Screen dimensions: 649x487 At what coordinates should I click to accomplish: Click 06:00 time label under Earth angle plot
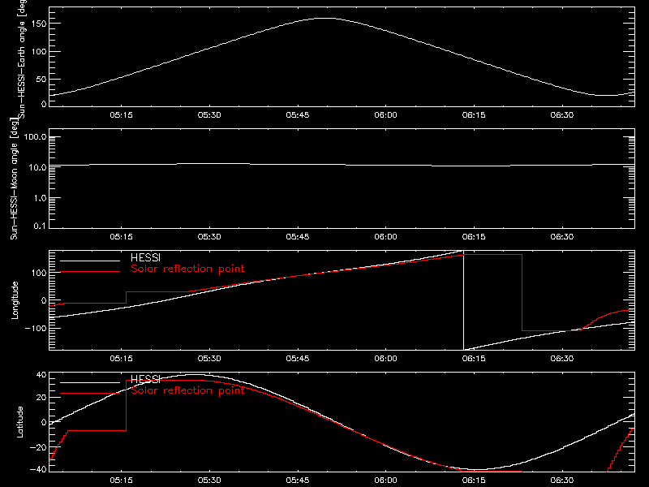[x=386, y=115]
